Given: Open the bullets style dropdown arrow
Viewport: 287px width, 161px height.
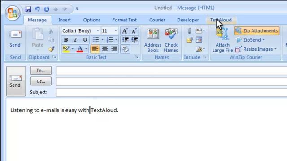Looking at the screenshot, I should click(x=102, y=40).
